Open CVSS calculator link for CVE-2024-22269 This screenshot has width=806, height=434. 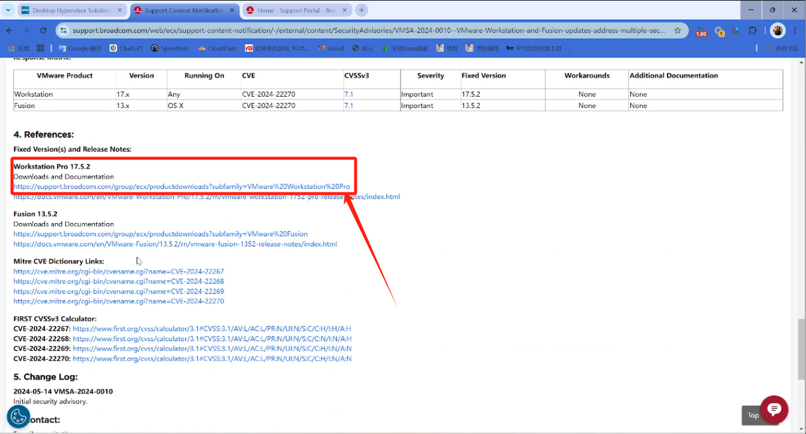(x=212, y=348)
